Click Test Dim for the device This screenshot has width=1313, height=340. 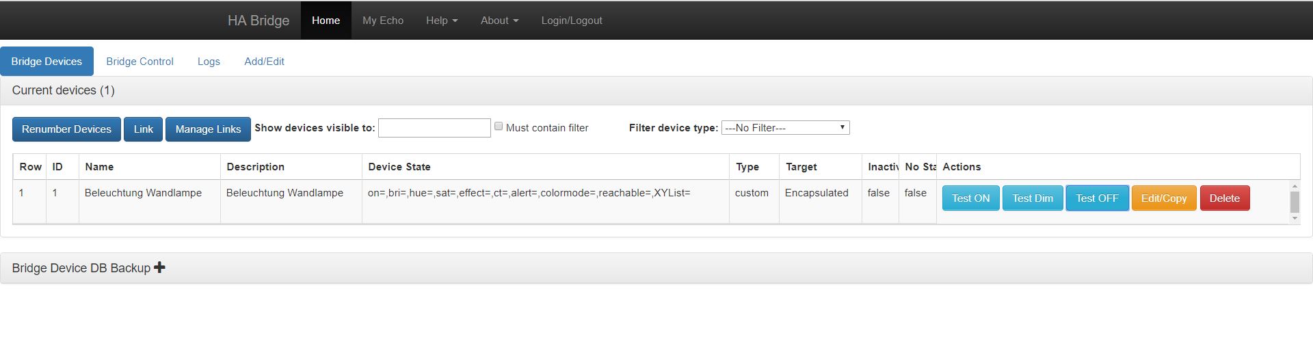(x=1032, y=198)
